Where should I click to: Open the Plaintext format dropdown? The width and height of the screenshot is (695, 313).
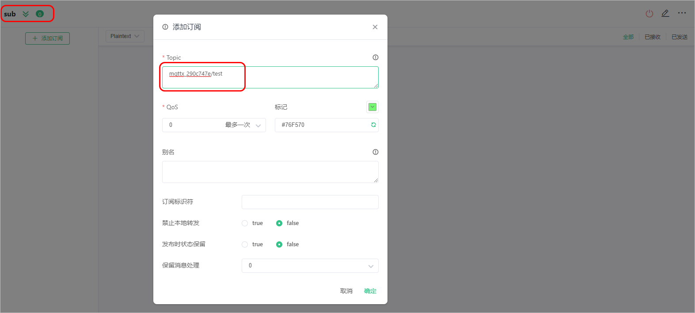[125, 36]
